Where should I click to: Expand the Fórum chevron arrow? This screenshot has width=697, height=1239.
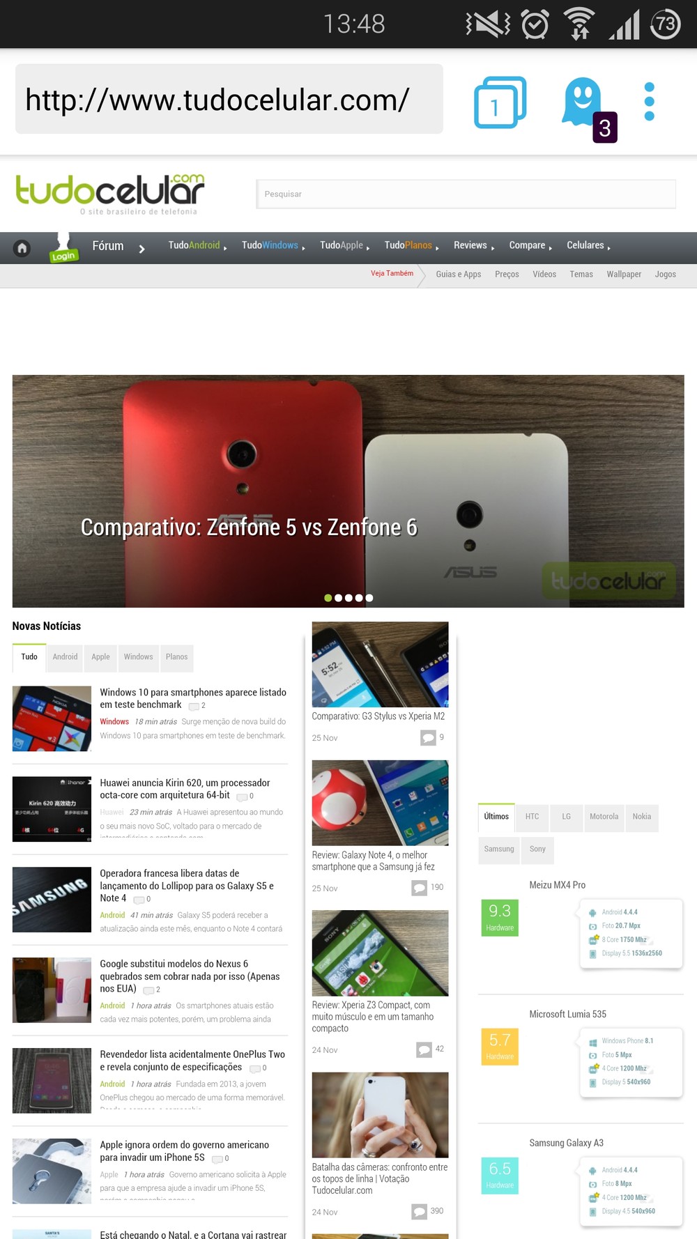[x=141, y=249]
